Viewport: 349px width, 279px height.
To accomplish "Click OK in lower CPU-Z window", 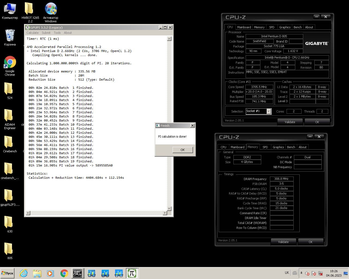I will click(311, 242).
